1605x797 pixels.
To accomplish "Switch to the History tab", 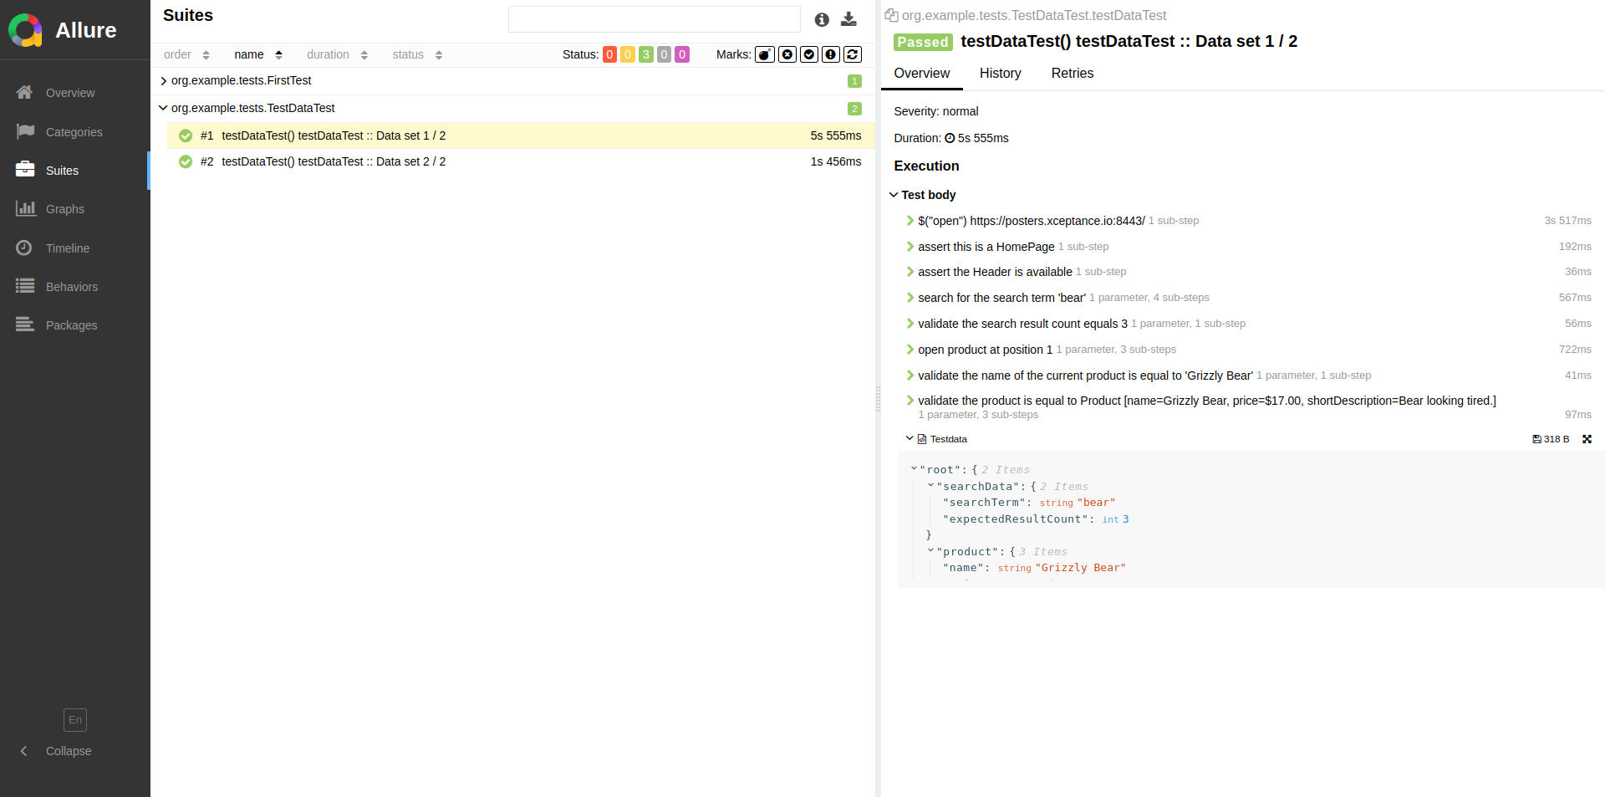I will [x=1000, y=74].
